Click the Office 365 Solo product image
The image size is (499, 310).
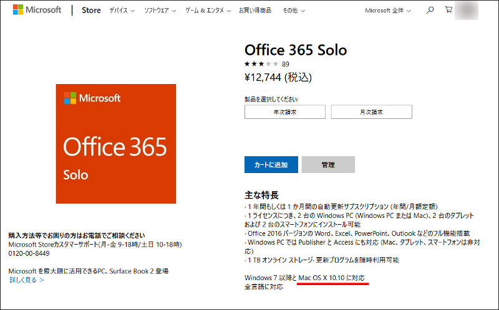[x=116, y=144]
